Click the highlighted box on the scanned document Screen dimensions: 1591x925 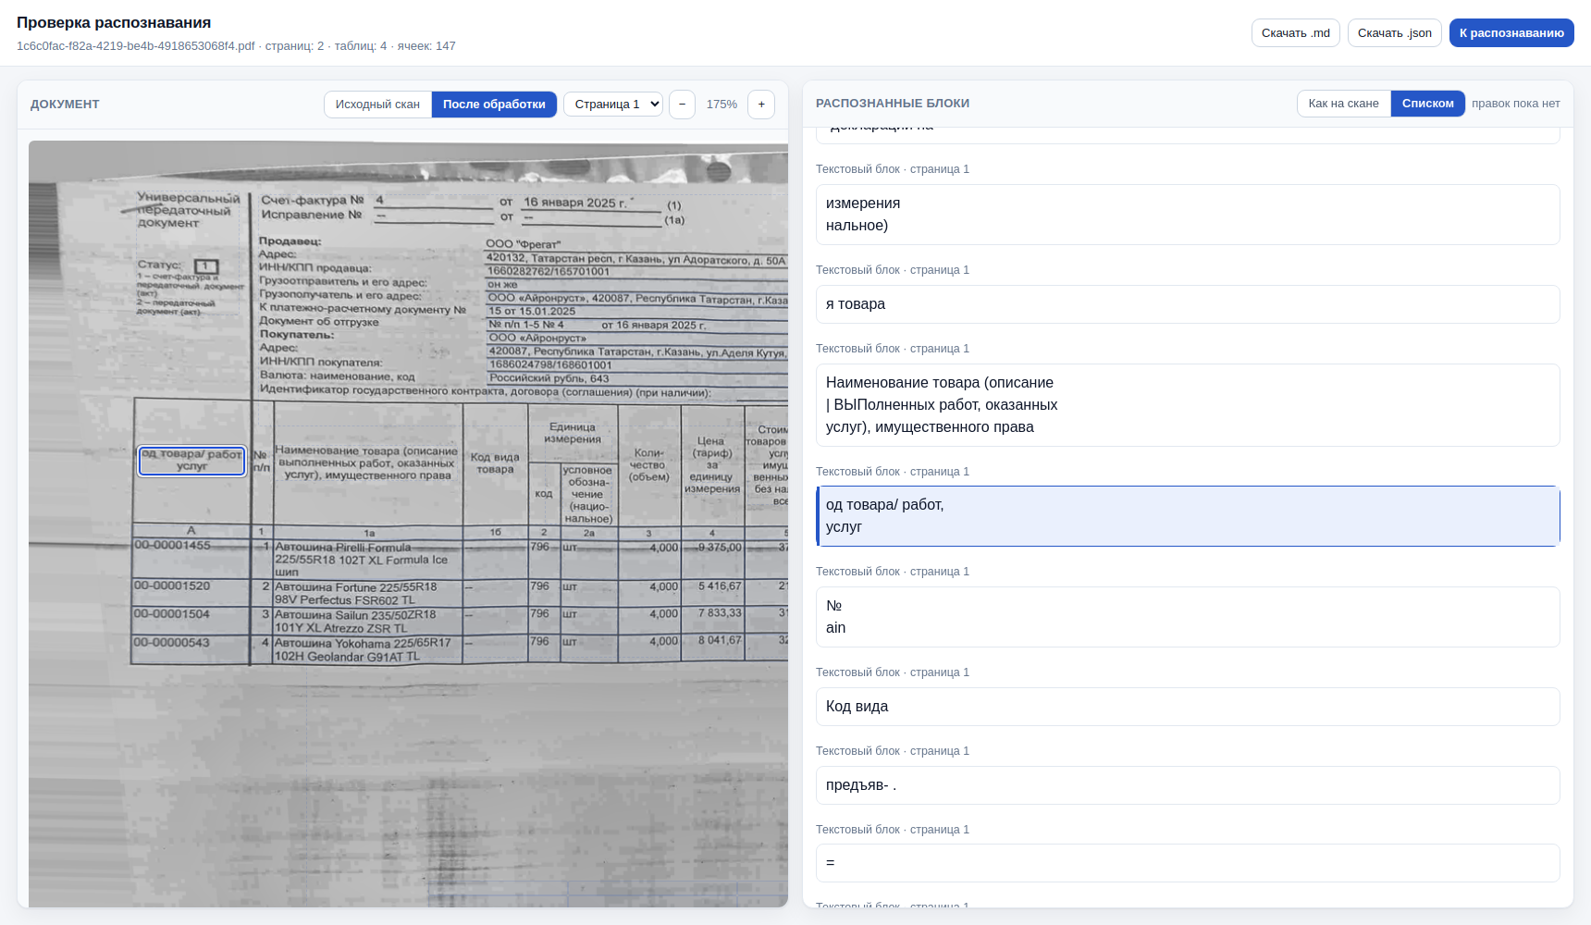(191, 461)
